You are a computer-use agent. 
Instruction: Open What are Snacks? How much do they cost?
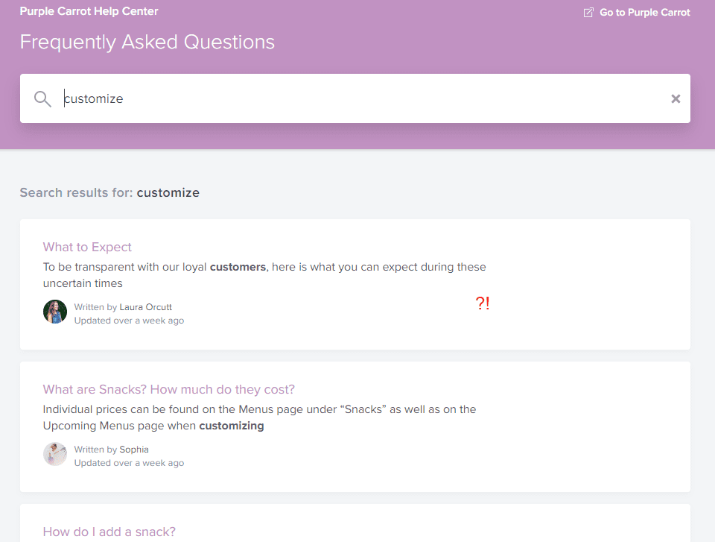point(169,389)
